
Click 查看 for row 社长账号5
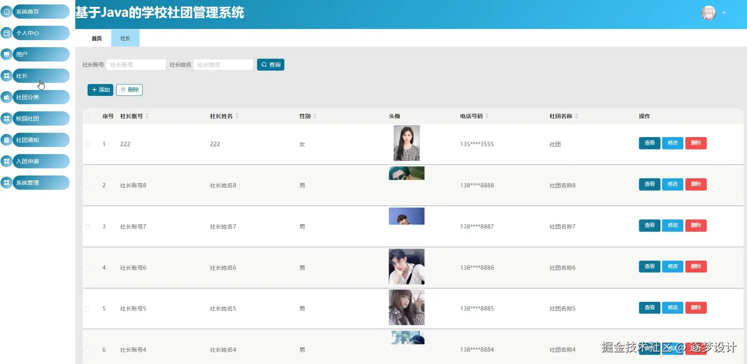[649, 308]
